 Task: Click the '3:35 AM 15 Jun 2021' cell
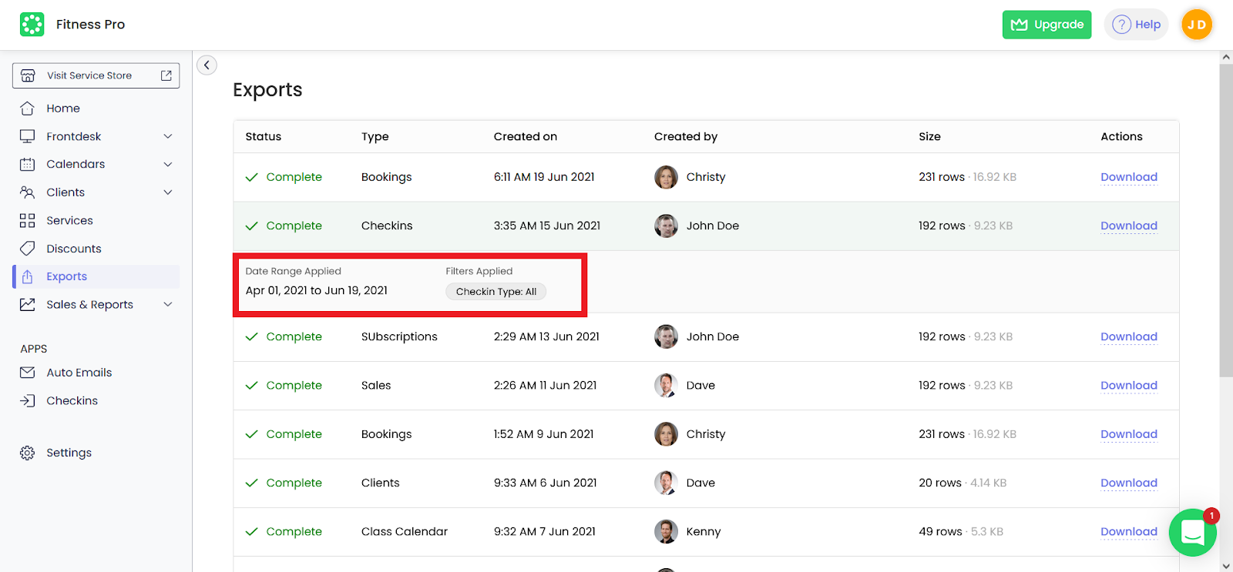tap(547, 226)
